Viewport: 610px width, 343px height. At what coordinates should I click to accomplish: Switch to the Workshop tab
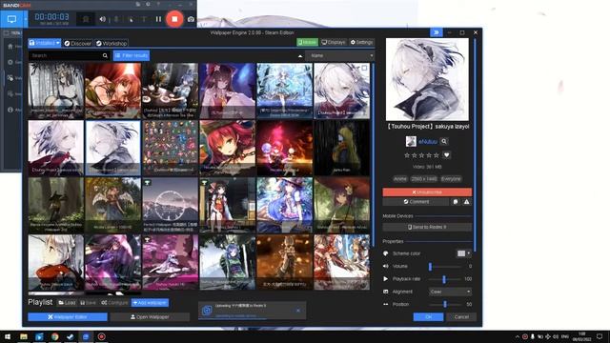112,43
